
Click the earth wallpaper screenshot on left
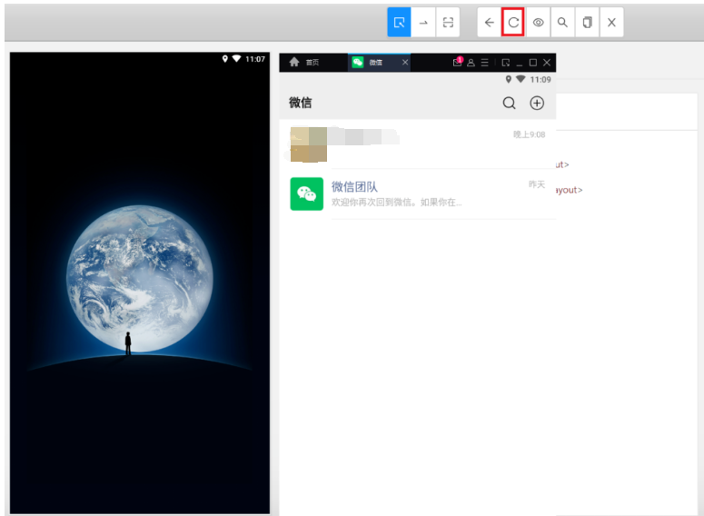coord(140,283)
